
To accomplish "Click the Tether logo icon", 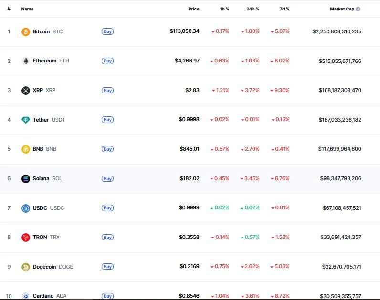I will point(26,120).
